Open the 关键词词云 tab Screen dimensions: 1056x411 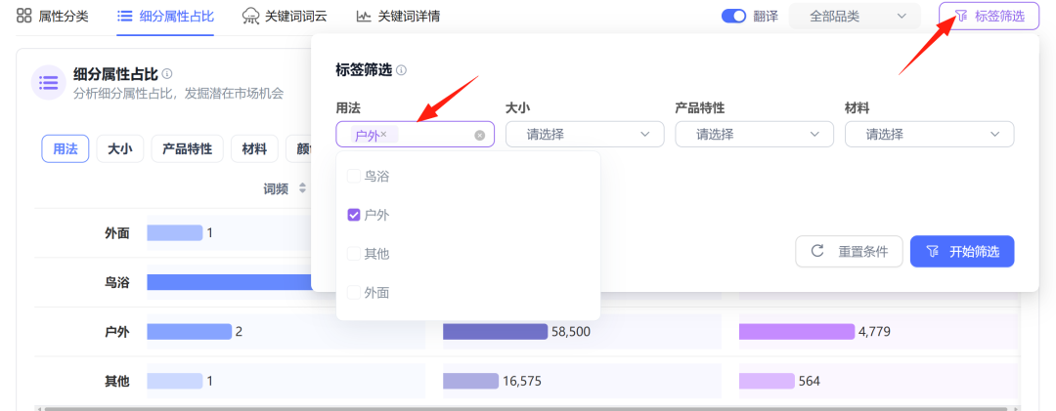tap(285, 17)
